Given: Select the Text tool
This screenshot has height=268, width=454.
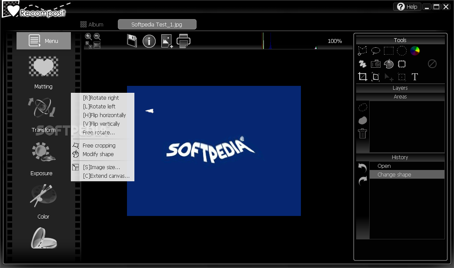Looking at the screenshot, I should [414, 77].
